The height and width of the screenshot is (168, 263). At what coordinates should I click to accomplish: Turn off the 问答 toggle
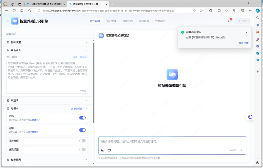click(x=82, y=130)
